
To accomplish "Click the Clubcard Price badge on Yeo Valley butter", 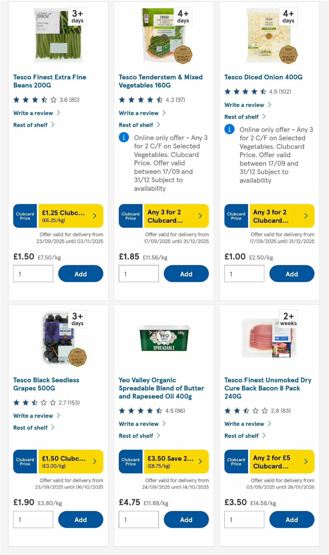I will [130, 462].
